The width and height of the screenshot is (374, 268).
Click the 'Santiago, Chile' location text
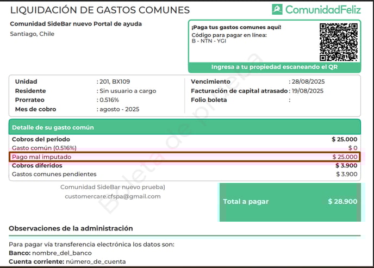tap(32, 34)
